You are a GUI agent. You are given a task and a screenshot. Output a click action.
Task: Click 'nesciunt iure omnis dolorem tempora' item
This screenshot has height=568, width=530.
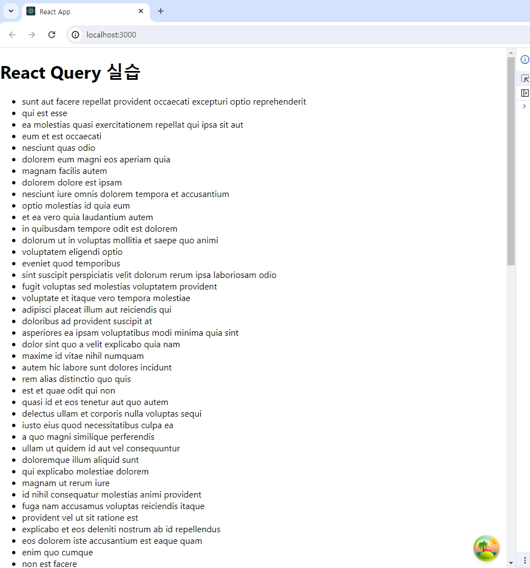[125, 194]
